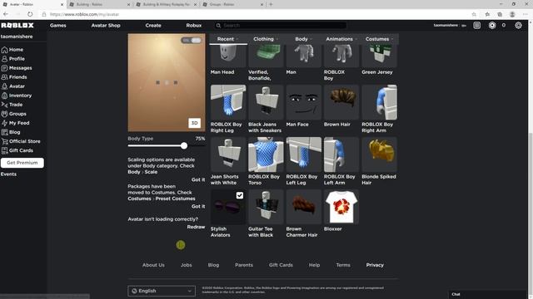Click Redraw avatar link
The height and width of the screenshot is (299, 533).
[196, 227]
